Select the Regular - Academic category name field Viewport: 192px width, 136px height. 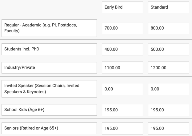tap(49, 28)
